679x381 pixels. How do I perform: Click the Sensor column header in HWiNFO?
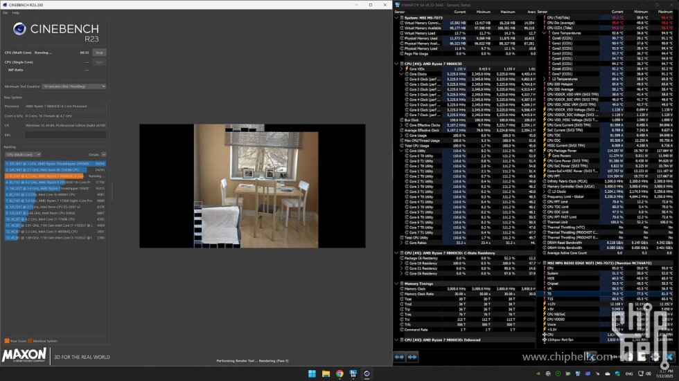(x=399, y=12)
